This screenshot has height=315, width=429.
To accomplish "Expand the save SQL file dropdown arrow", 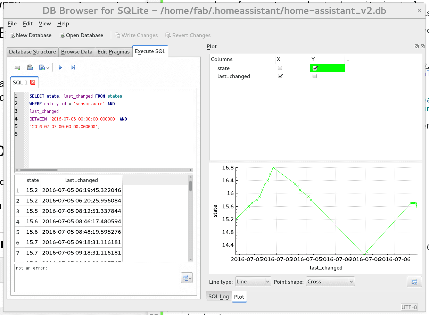I will (x=48, y=68).
